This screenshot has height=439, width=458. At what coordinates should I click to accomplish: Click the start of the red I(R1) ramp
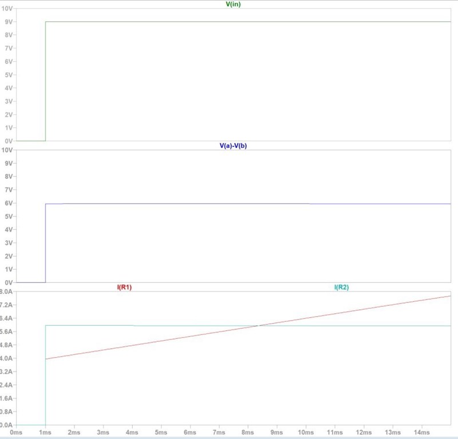pyautogui.click(x=46, y=359)
